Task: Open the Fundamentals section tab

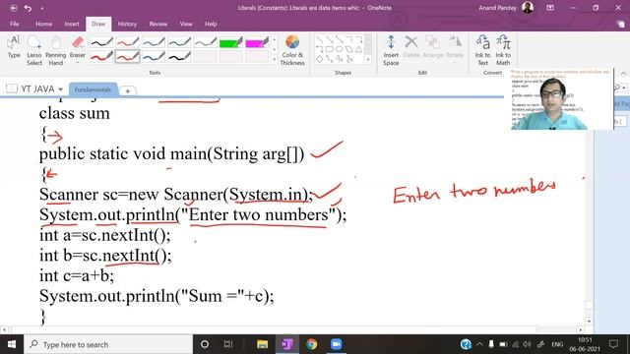Action: [x=93, y=89]
